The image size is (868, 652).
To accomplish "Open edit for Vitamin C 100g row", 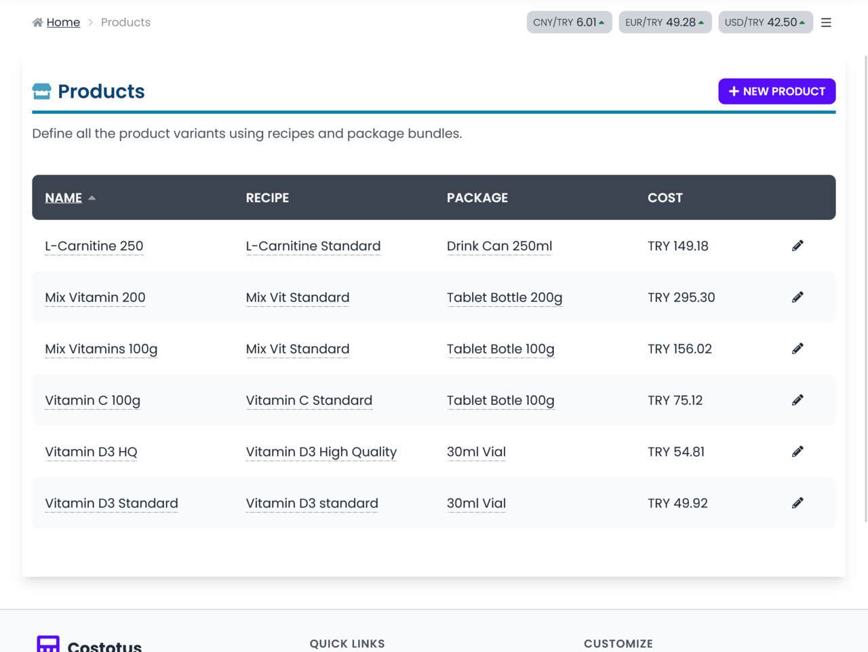I will [797, 400].
